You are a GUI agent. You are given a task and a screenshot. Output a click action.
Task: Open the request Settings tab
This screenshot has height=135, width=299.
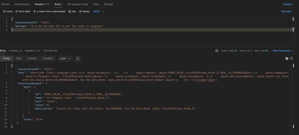click(108, 4)
